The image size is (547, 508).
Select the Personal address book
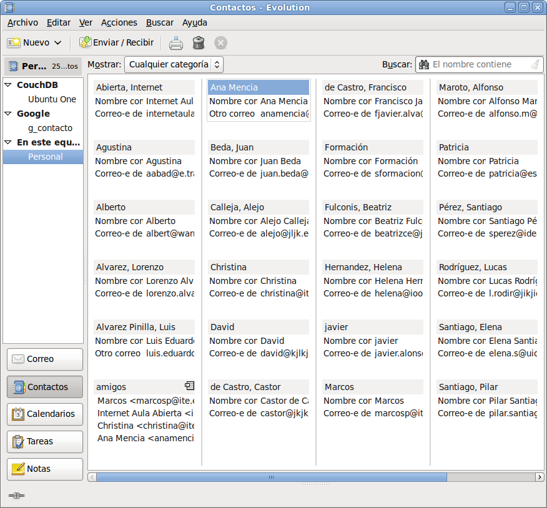(x=43, y=157)
